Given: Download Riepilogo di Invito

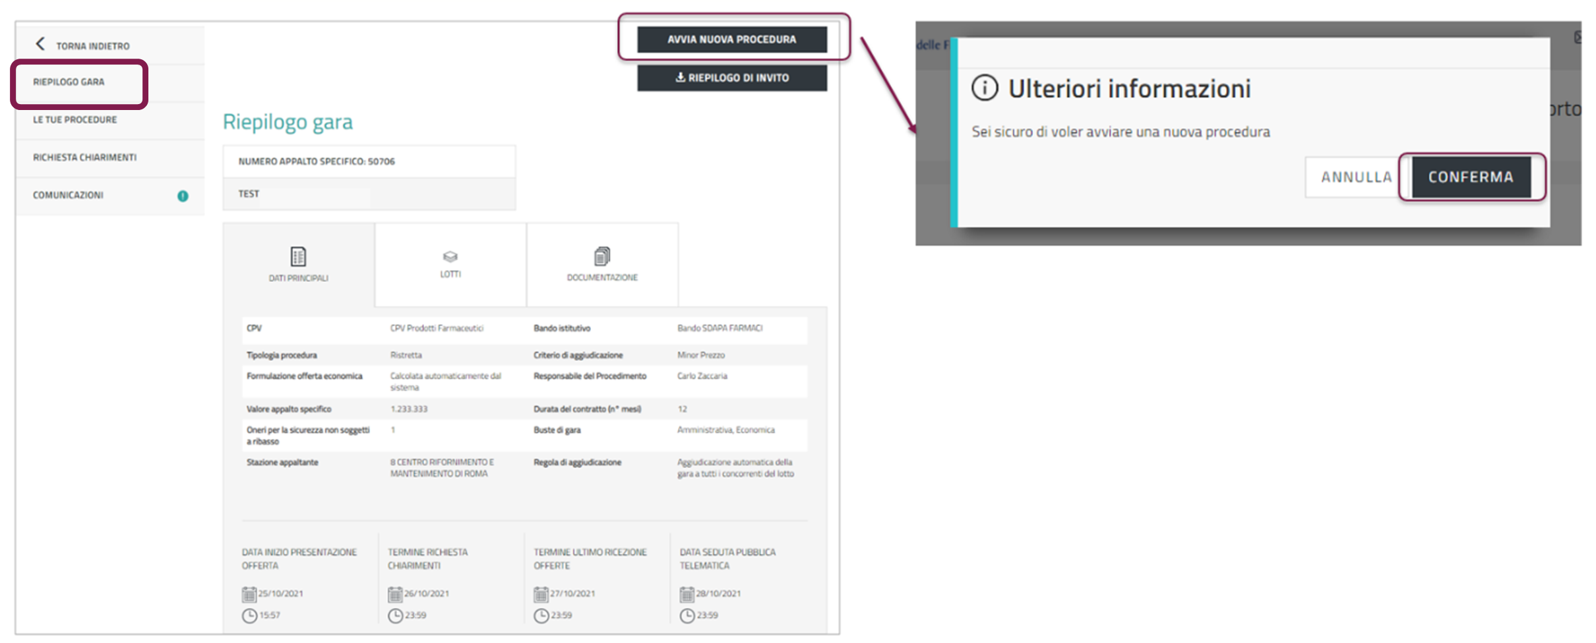Looking at the screenshot, I should [731, 78].
